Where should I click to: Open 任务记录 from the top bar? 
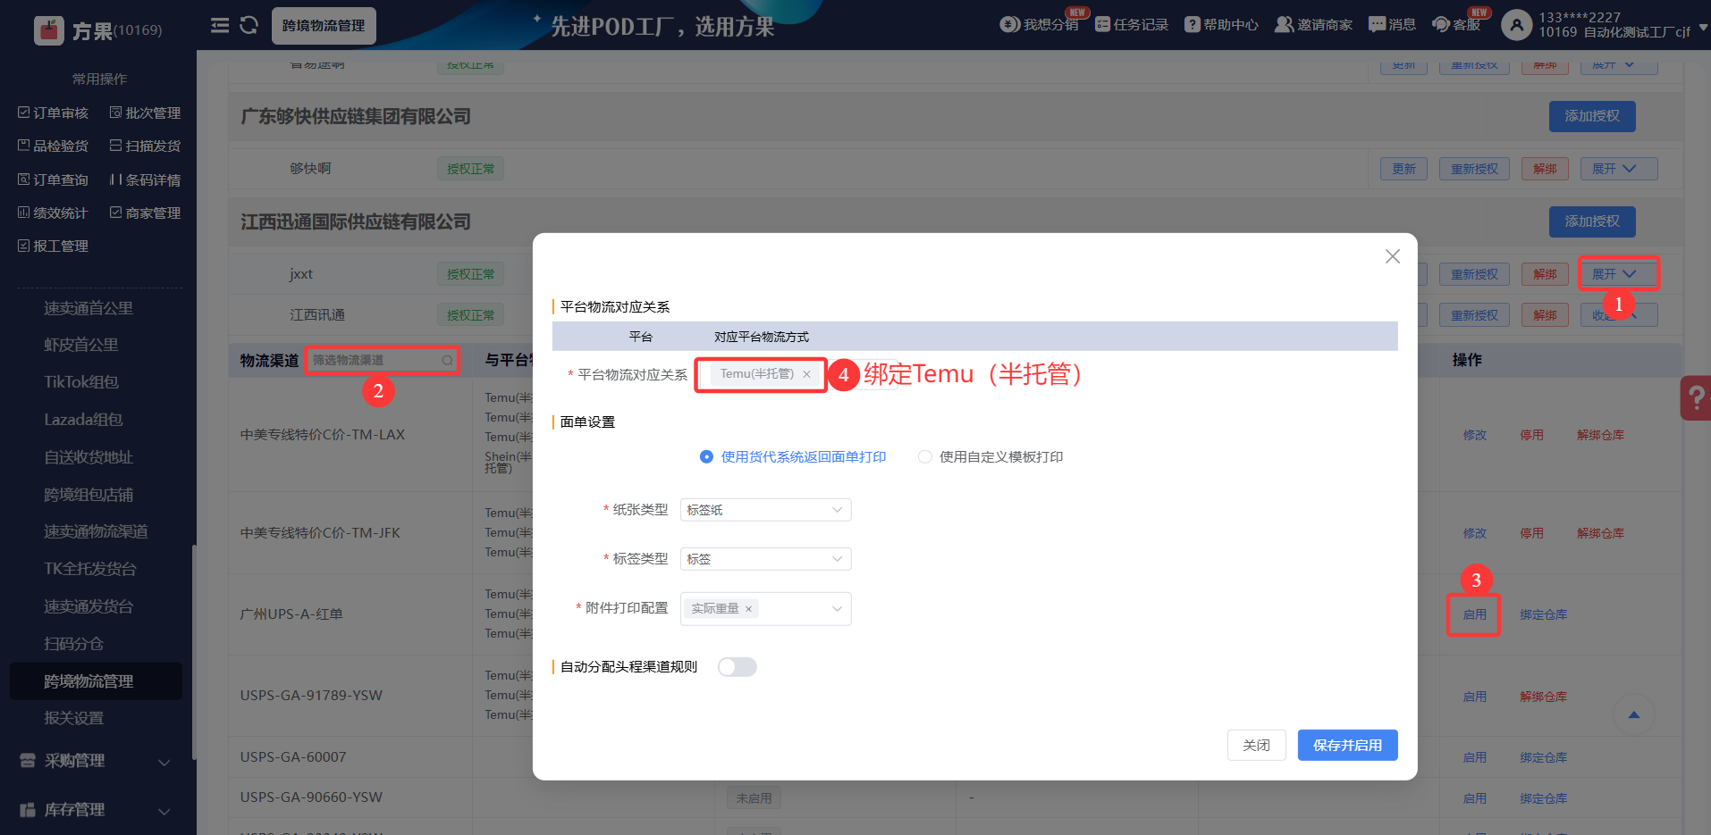(x=1132, y=24)
